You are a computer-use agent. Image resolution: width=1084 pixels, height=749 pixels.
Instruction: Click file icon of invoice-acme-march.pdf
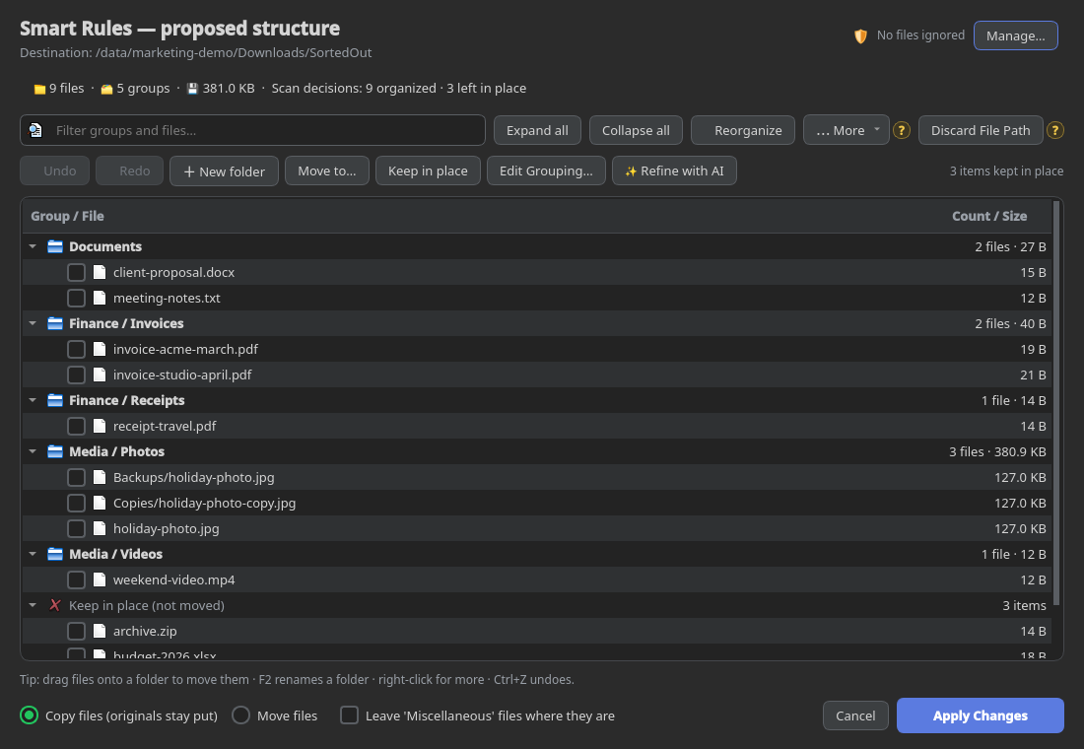pos(100,349)
